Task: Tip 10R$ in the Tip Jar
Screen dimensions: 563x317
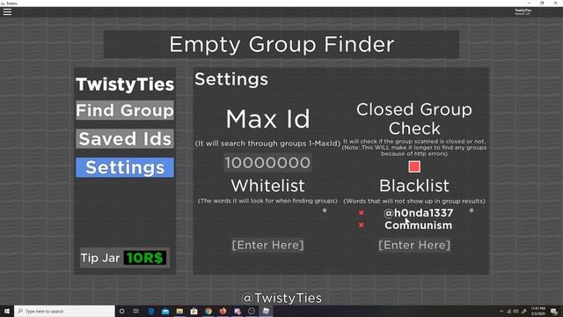Action: (x=145, y=258)
